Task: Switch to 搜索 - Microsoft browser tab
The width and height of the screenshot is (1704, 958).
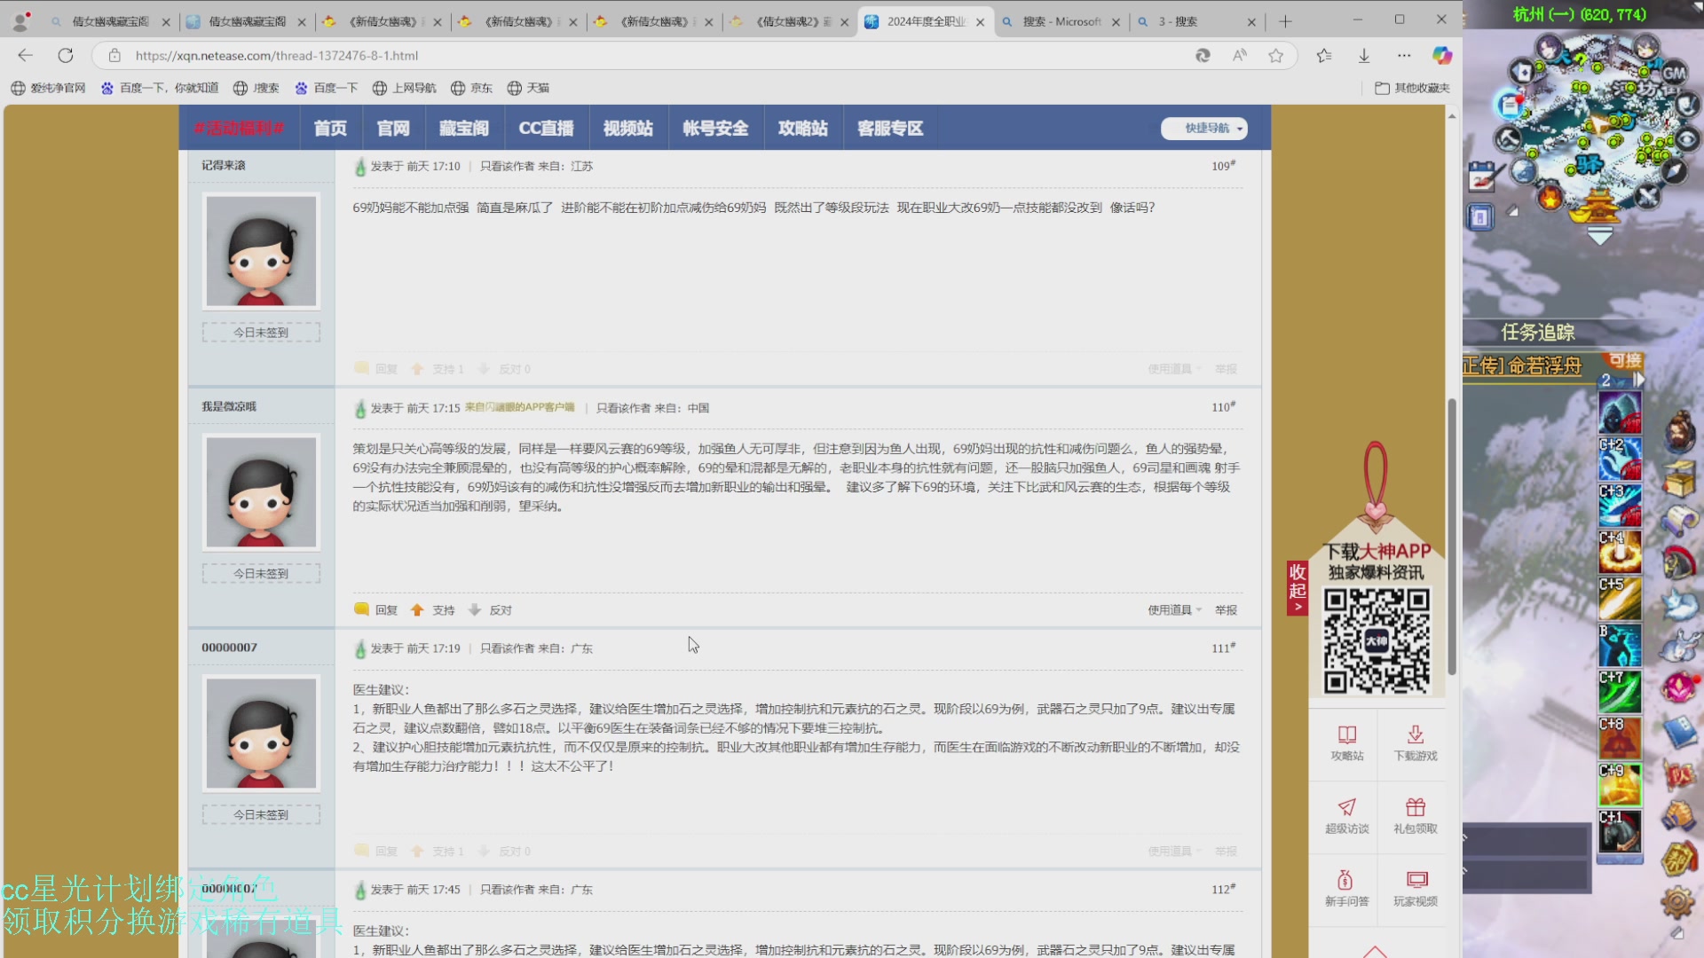Action: [1061, 21]
